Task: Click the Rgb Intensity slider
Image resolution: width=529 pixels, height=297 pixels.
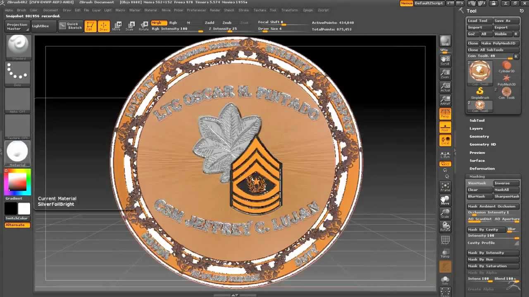Action: tap(177, 29)
